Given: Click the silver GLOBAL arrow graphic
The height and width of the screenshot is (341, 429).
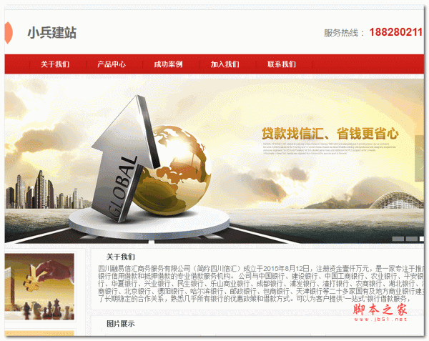Looking at the screenshot, I should [124, 159].
